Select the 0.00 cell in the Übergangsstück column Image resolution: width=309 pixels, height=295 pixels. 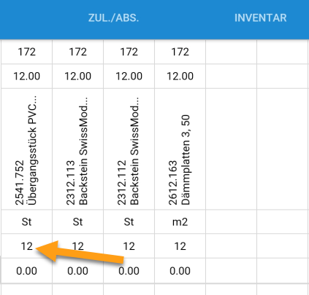pos(26,271)
